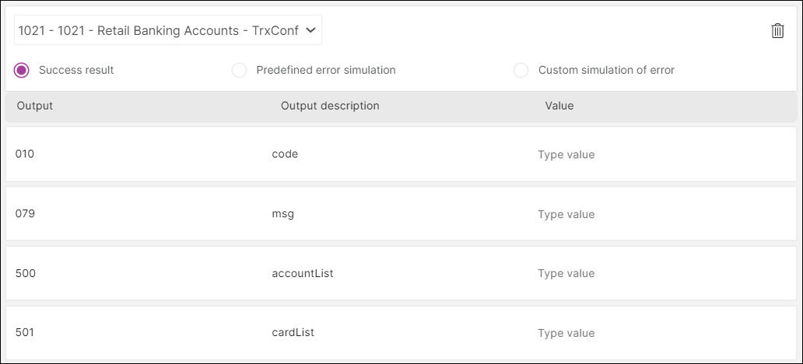Select the 010 output row
803x364 pixels.
pos(401,154)
